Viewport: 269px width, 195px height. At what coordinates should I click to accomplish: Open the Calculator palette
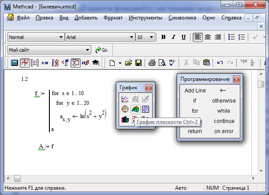coord(15,63)
